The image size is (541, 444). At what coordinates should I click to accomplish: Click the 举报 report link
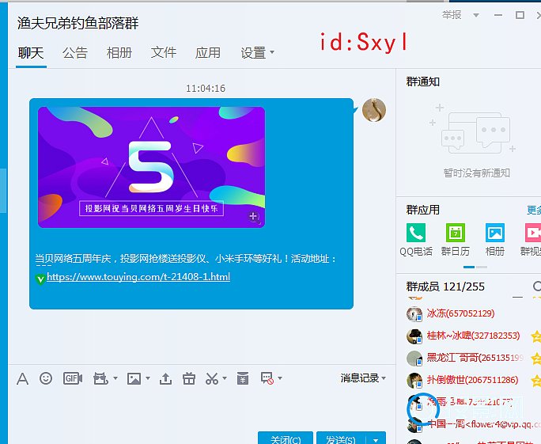(452, 15)
